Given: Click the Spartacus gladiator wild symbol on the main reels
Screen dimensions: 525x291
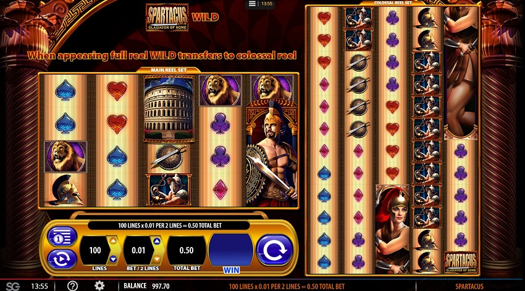Looking at the screenshot, I should (x=272, y=153).
